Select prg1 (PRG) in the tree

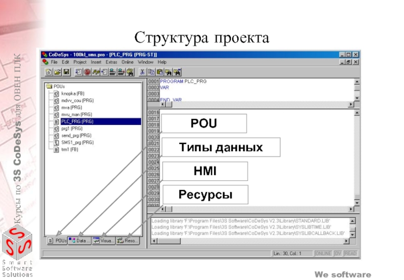[x=72, y=128]
